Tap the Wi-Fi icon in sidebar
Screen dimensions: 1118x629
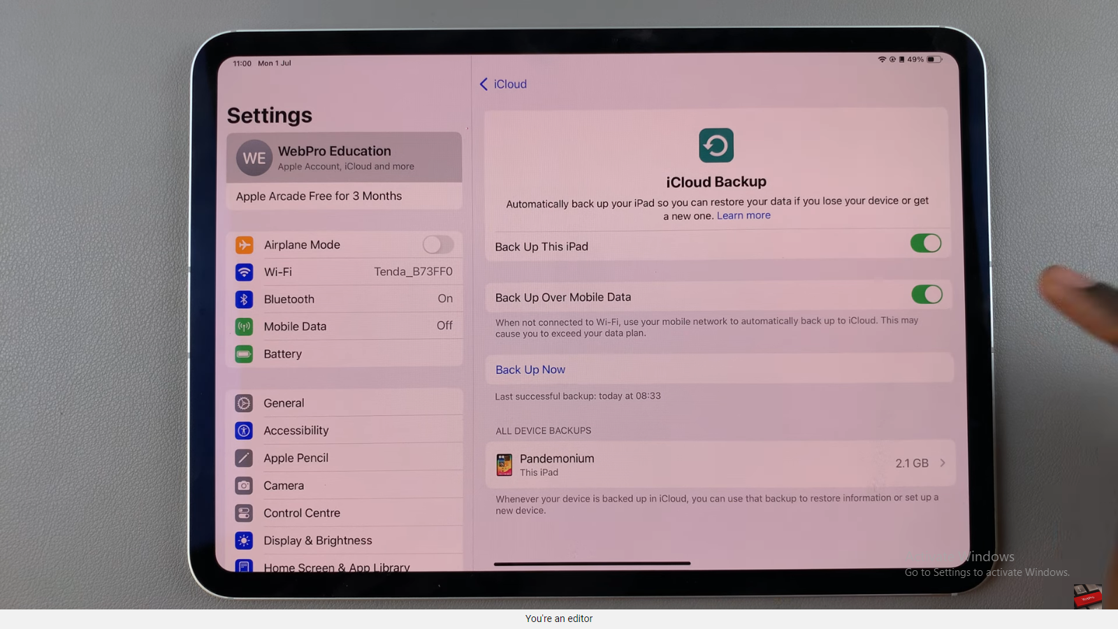(244, 272)
